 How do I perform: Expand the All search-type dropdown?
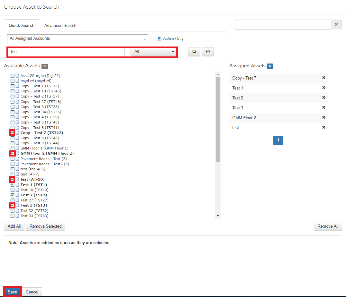point(154,52)
